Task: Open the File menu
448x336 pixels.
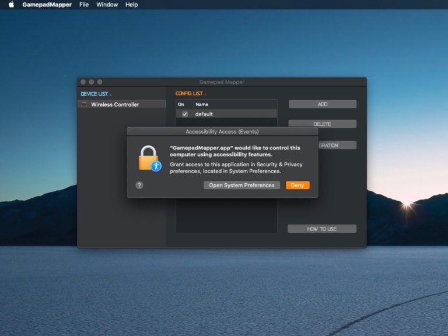Action: point(84,5)
